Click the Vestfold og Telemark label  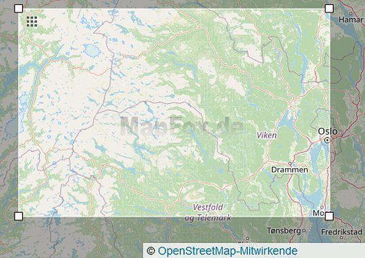[x=208, y=212]
